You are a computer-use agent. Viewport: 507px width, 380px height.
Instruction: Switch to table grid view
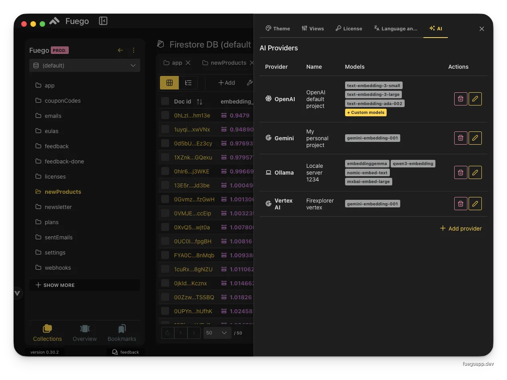pos(170,83)
